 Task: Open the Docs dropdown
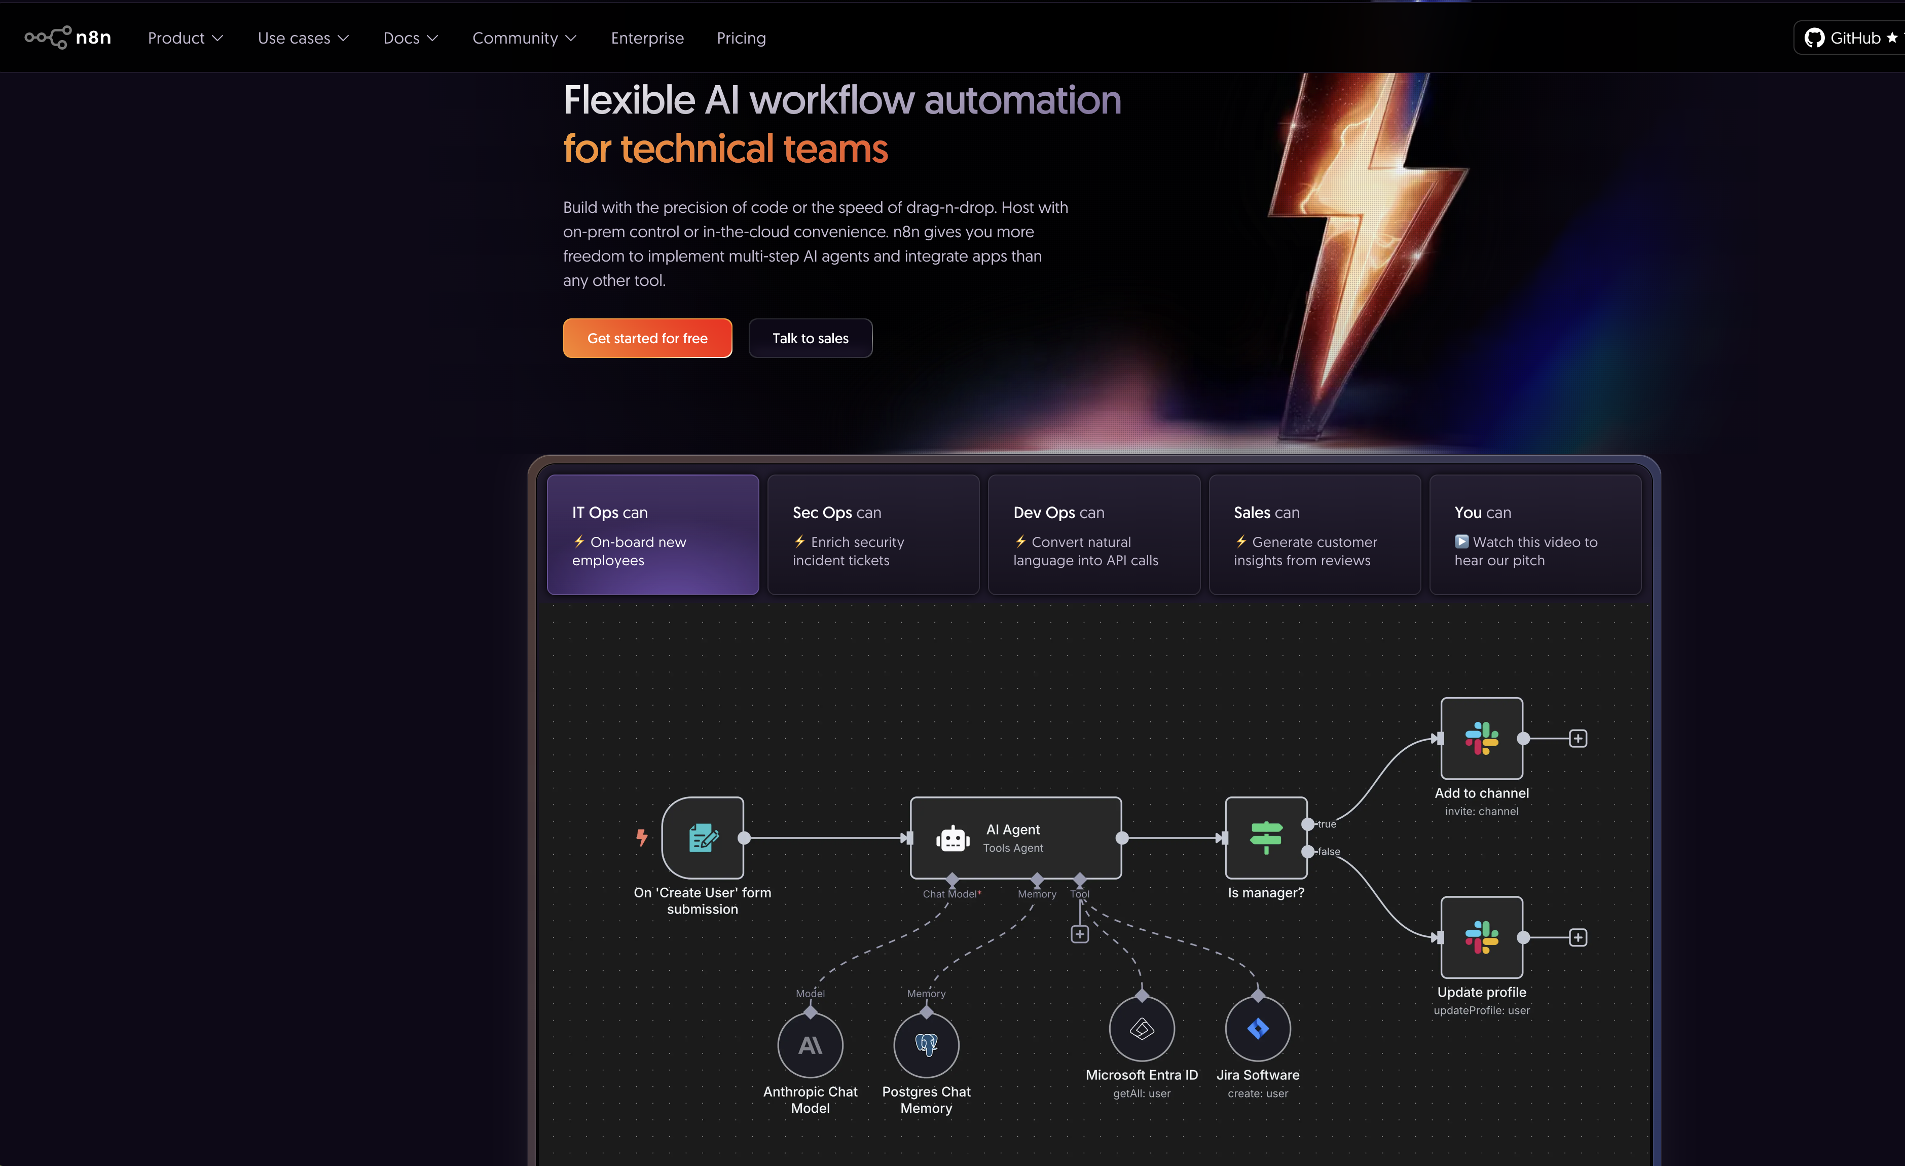click(411, 38)
